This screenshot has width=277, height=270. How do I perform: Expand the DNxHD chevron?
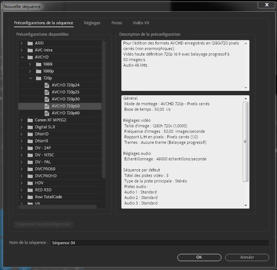pyautogui.click(x=22, y=134)
